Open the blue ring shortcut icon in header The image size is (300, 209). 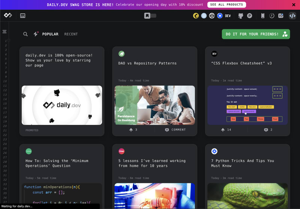click(220, 16)
